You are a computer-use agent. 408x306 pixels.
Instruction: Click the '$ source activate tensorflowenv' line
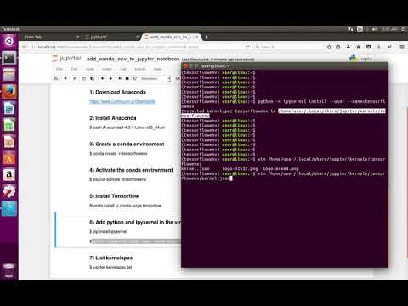(118, 179)
